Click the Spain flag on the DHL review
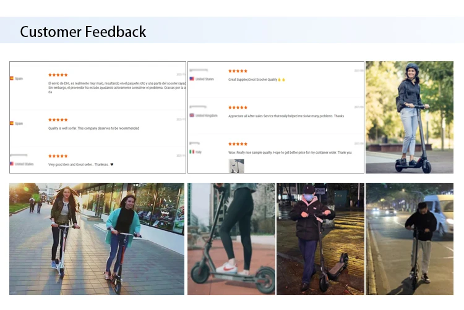 tap(12, 78)
